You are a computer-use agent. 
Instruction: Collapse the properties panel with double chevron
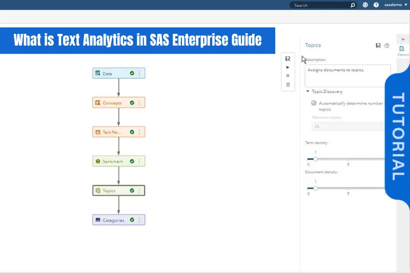403,39
